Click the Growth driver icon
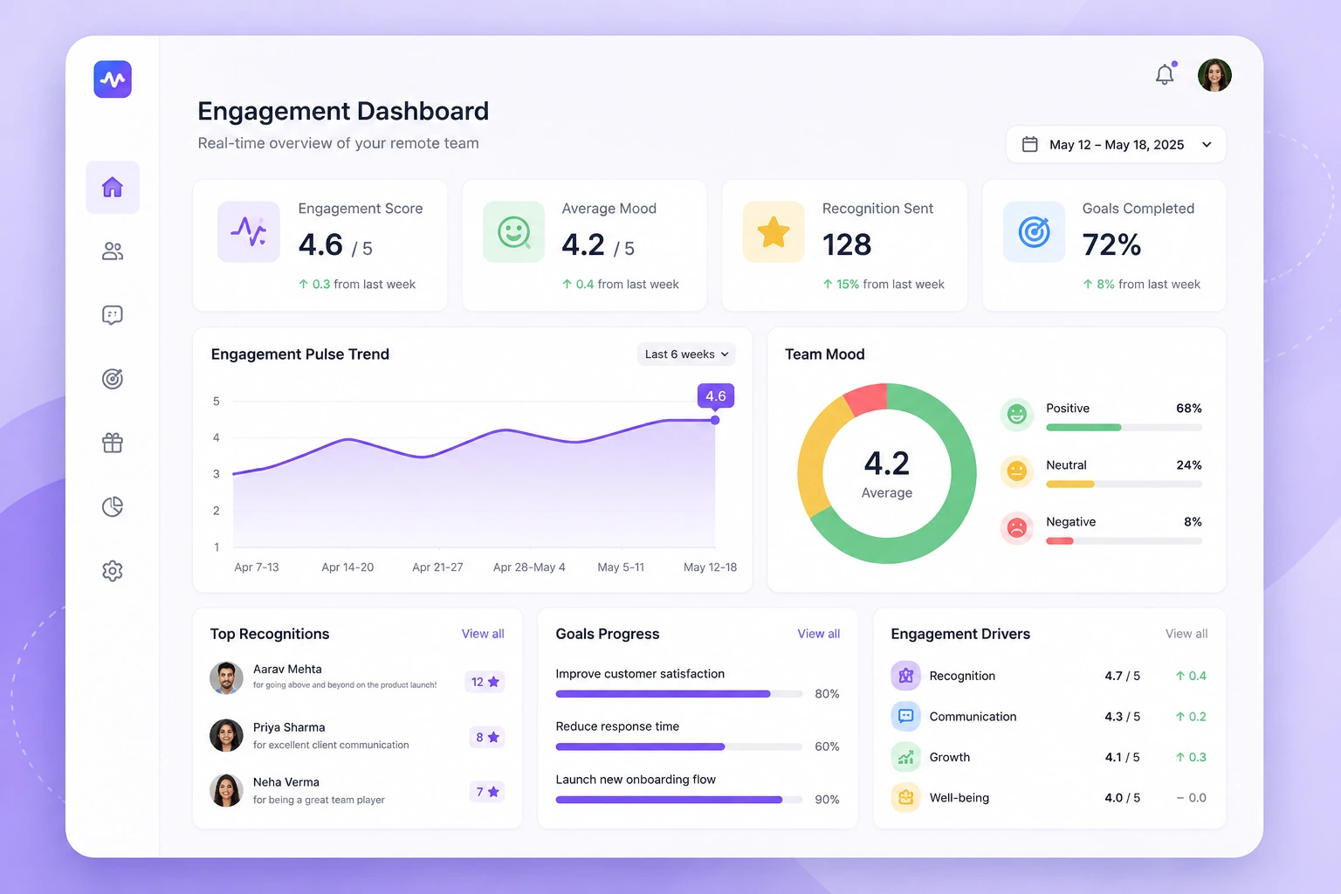This screenshot has width=1341, height=894. tap(906, 757)
